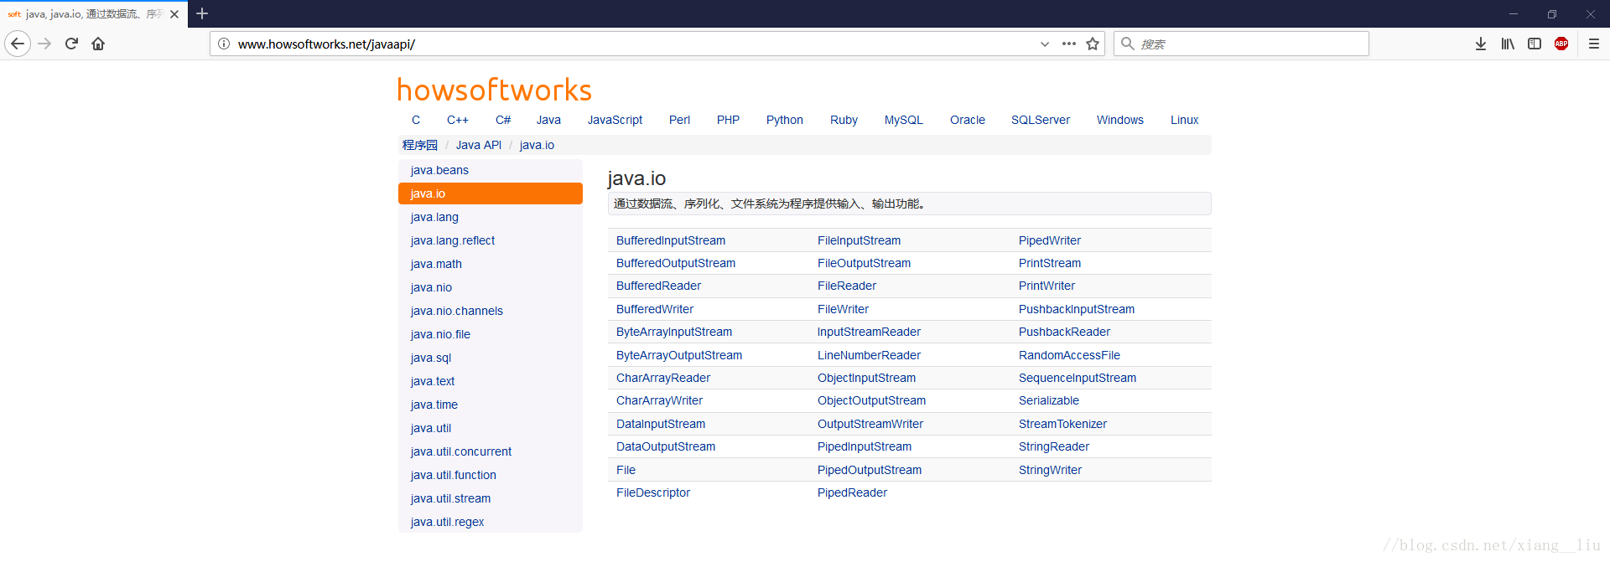Image resolution: width=1610 pixels, height=562 pixels.
Task: Click the 程序园 breadcrumb link
Action: point(420,145)
